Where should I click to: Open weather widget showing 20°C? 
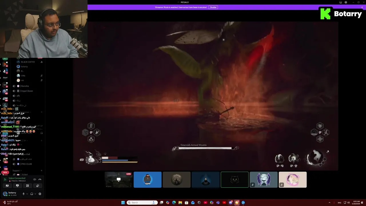pyautogui.click(x=10, y=203)
